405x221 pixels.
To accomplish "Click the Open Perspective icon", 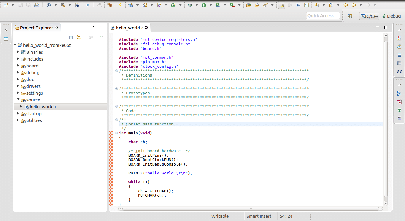I will pyautogui.click(x=350, y=16).
